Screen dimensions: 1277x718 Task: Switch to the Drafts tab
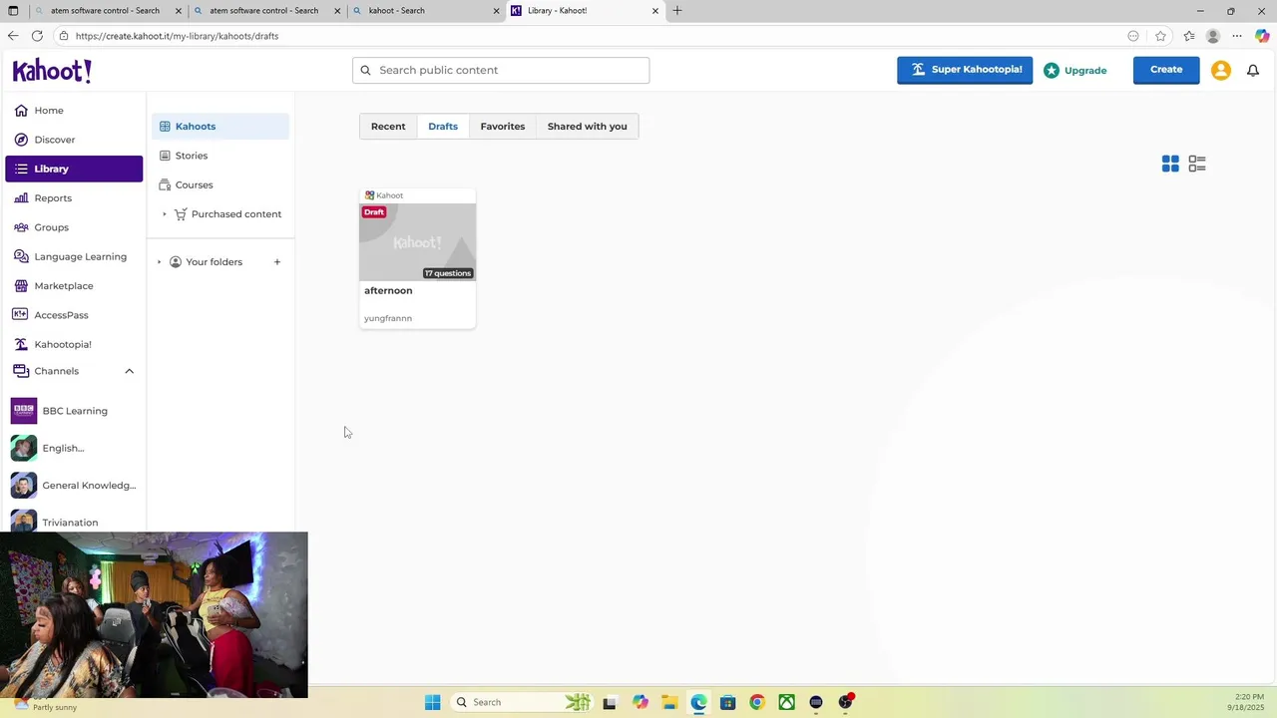443,127
